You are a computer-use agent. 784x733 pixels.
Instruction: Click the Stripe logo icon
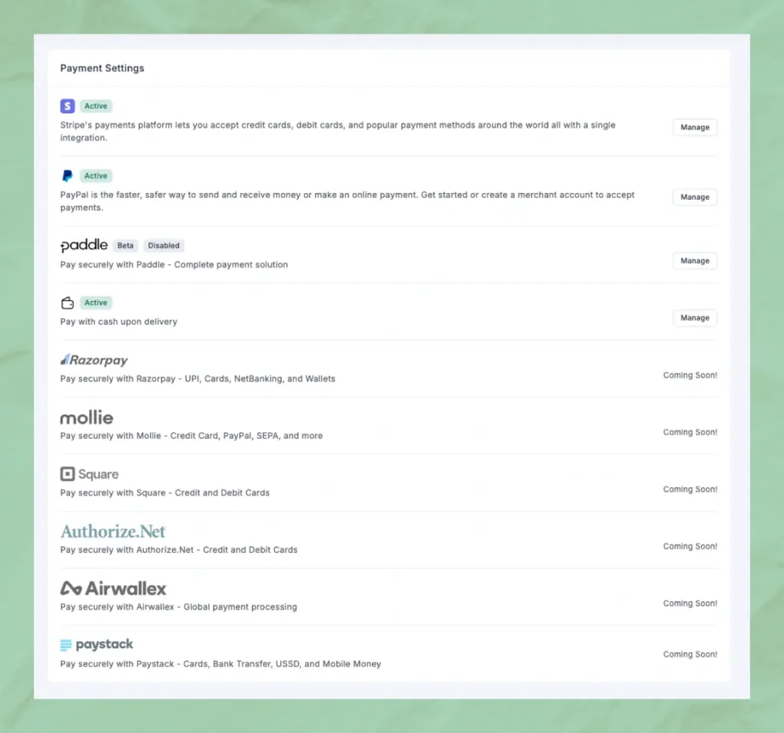tap(67, 106)
